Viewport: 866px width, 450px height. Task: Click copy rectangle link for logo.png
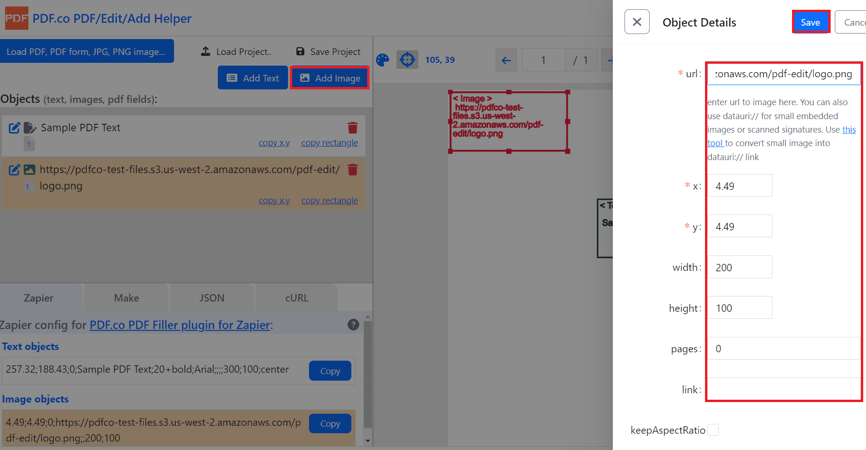click(329, 201)
